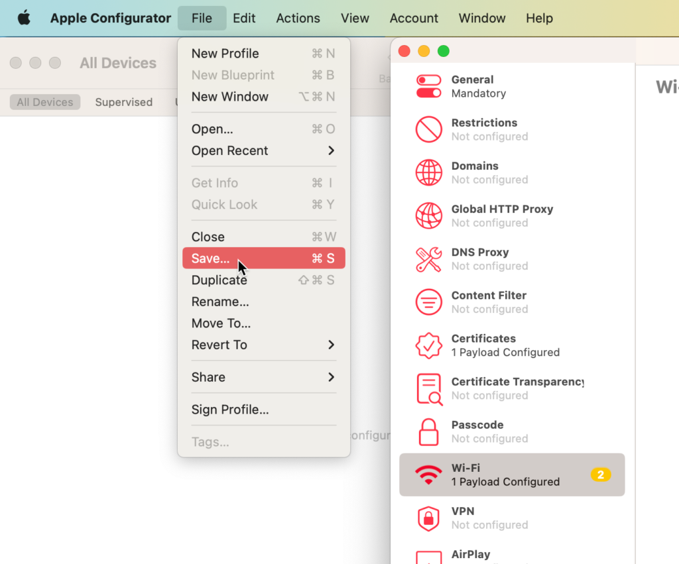Image resolution: width=679 pixels, height=564 pixels.
Task: Expand the Open Recent submenu
Action: pyautogui.click(x=263, y=151)
